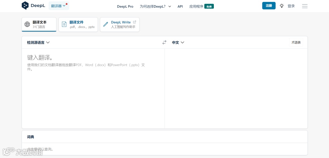Expand the 为何选择DeepL? menu
The height and width of the screenshot is (158, 329).
pos(155,6)
